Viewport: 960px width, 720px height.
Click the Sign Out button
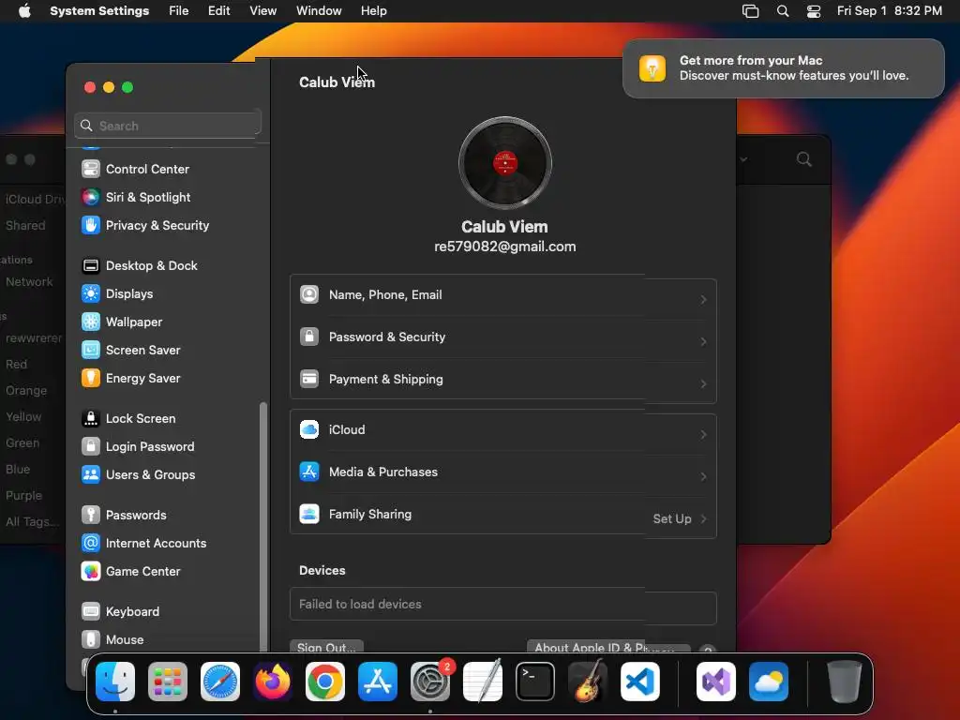tap(326, 647)
